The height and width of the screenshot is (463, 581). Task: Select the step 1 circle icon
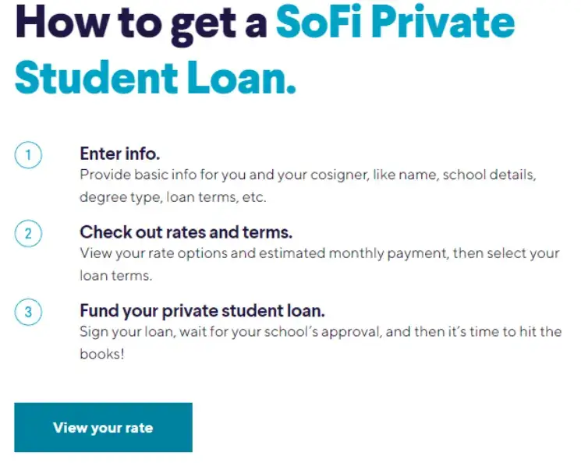pos(28,155)
